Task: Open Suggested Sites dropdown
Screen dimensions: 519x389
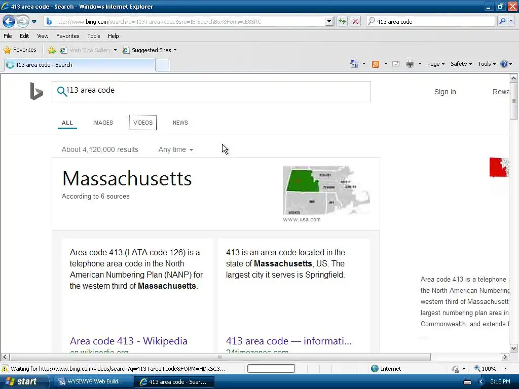Action: (150, 50)
